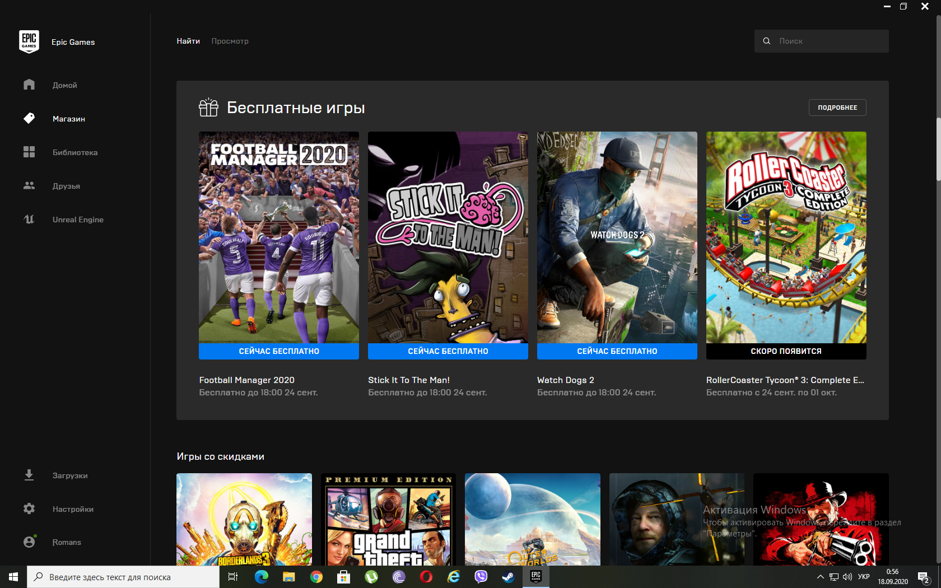This screenshot has height=588, width=941.
Task: Click Скоро появится under RollerCoaster Tycoon 3
Action: (786, 351)
